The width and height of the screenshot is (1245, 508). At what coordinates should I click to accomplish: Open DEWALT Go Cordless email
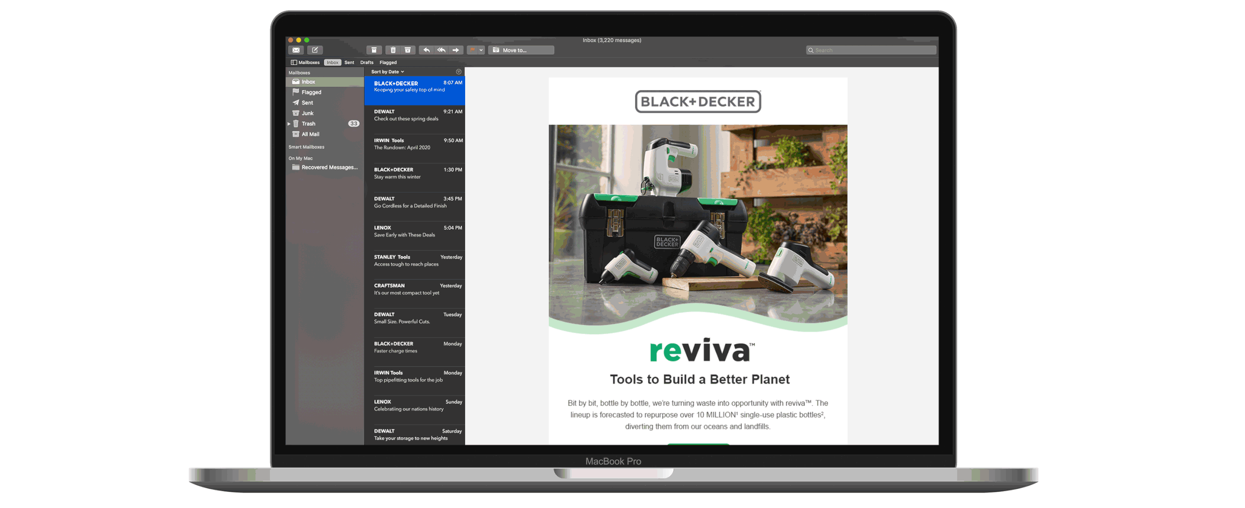(x=414, y=207)
